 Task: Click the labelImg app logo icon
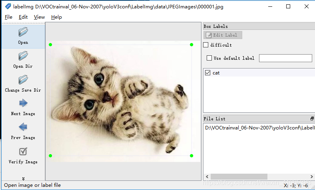pyautogui.click(x=8, y=7)
